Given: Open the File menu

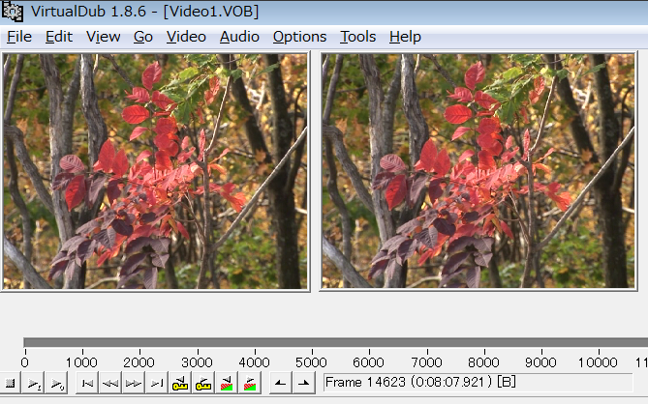Looking at the screenshot, I should 19,37.
